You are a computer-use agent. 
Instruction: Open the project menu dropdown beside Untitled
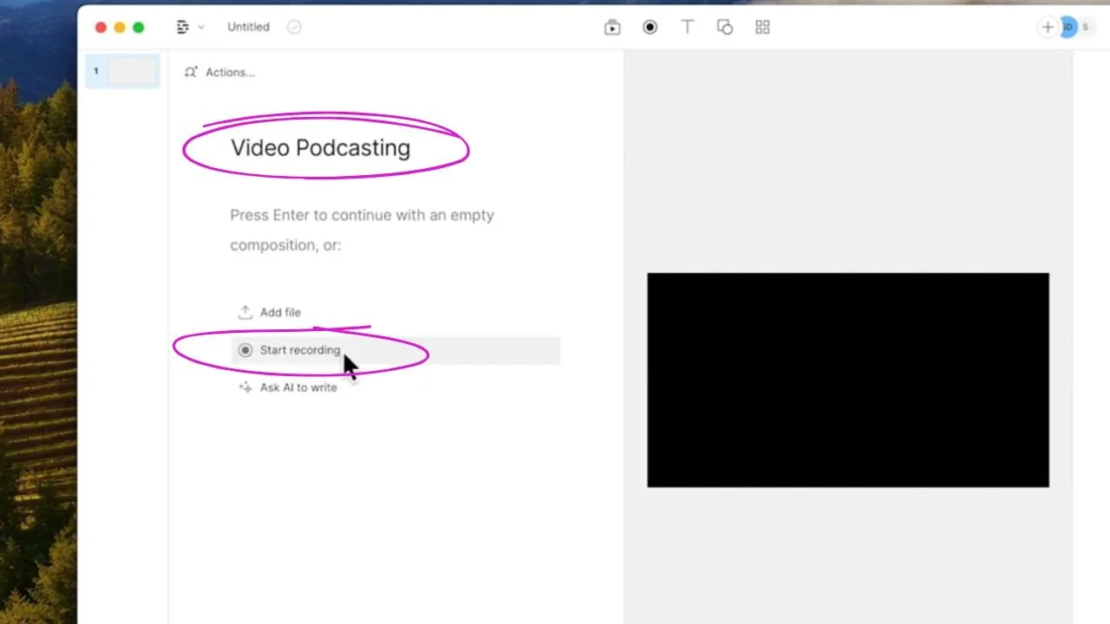coord(190,27)
